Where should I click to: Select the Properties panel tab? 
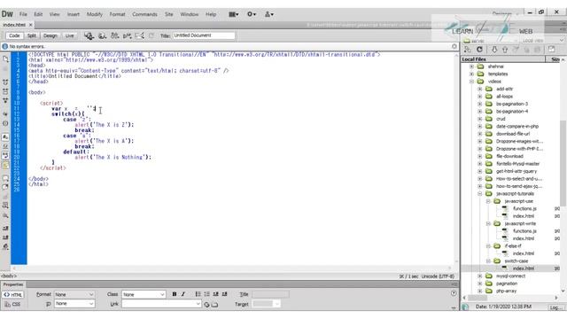point(13,284)
